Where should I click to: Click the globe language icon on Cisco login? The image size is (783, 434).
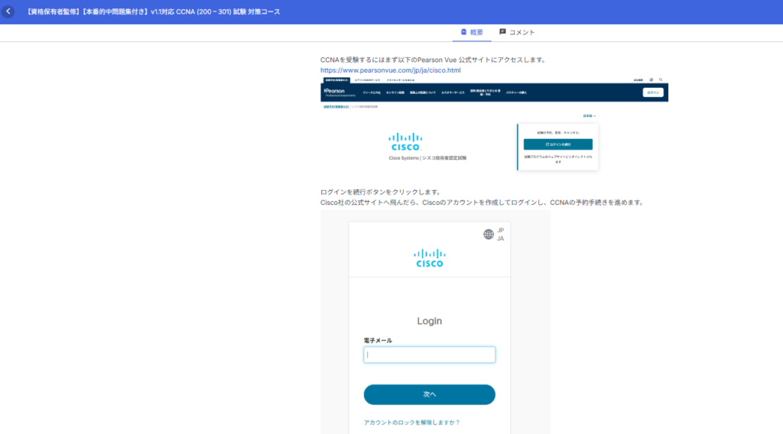[489, 234]
